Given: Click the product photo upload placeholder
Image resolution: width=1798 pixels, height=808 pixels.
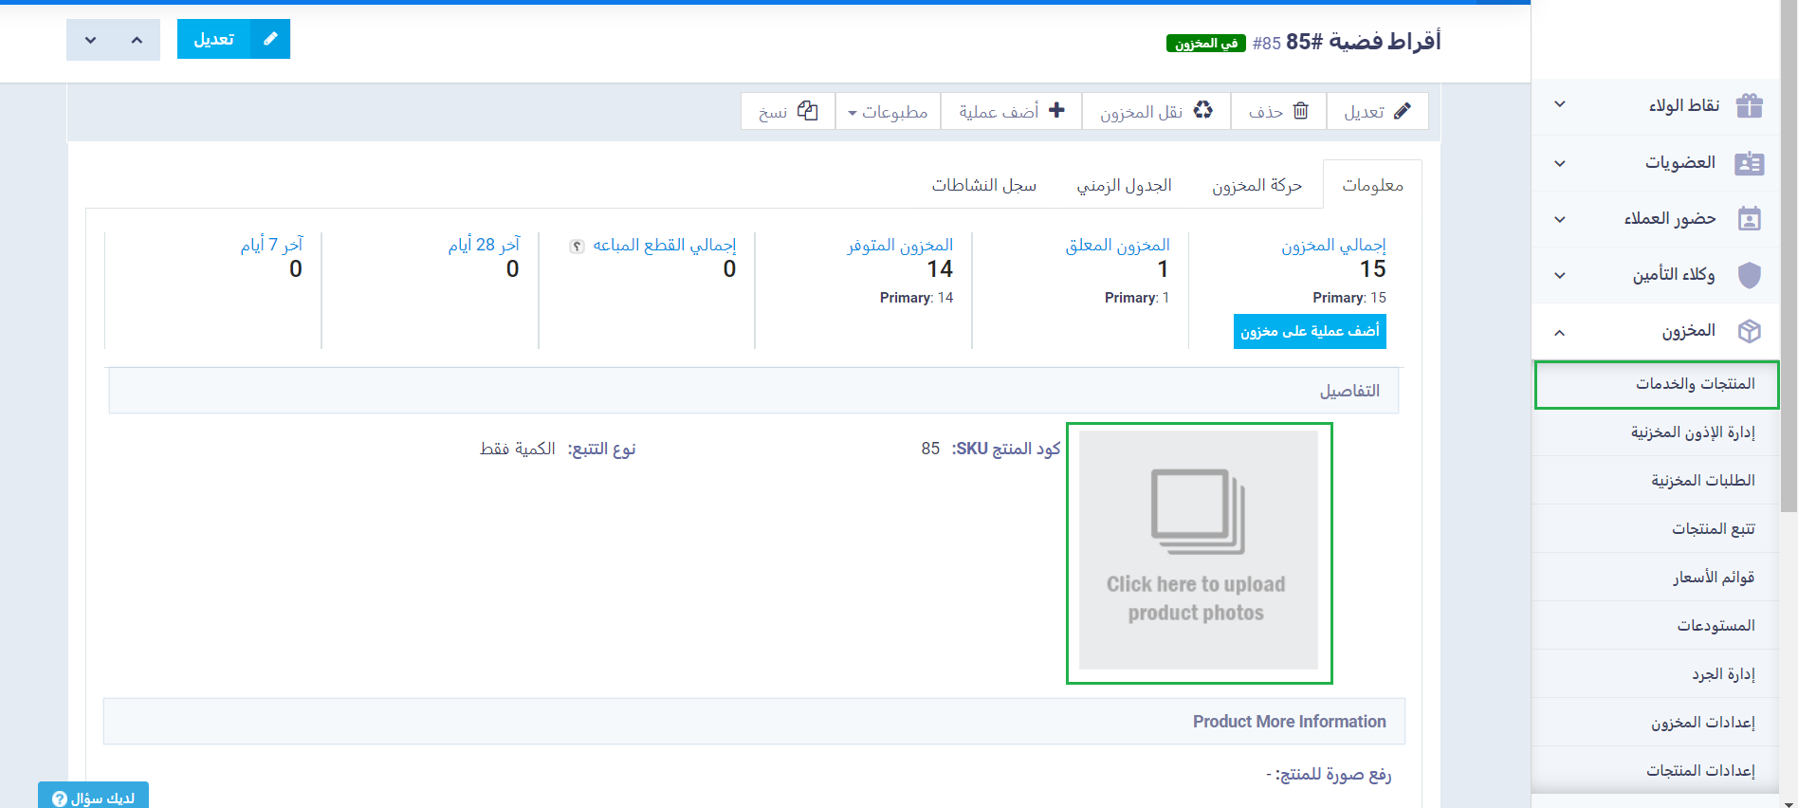Looking at the screenshot, I should pyautogui.click(x=1198, y=551).
